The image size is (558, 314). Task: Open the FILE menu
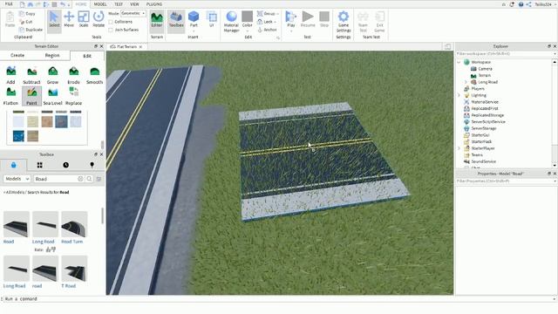[9, 4]
